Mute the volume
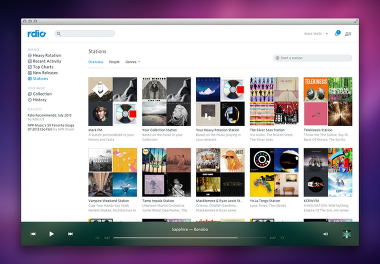380x264 pixels. click(x=325, y=234)
